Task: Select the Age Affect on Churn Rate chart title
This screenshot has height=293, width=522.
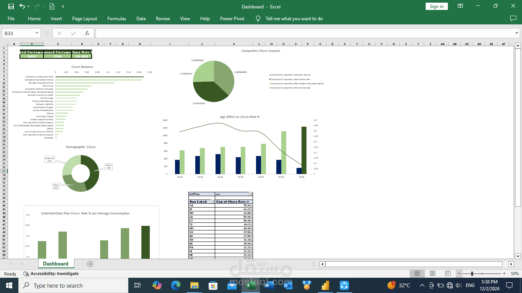Action: click(240, 117)
